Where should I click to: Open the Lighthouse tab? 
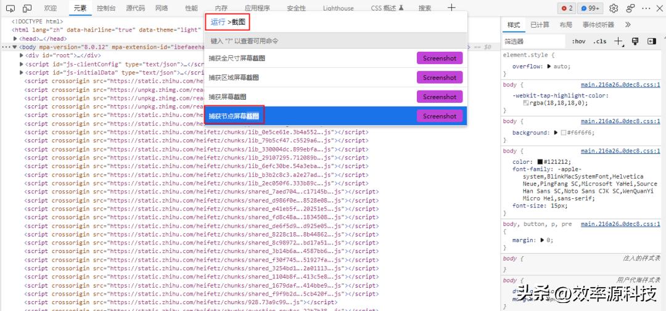tap(338, 8)
